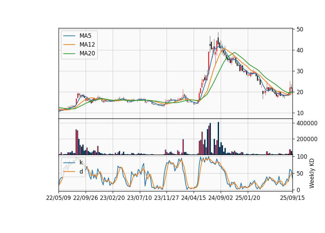Image resolution: width=325 pixels, height=233 pixels.
Task: Click the MA20 legend label
Action: click(87, 53)
